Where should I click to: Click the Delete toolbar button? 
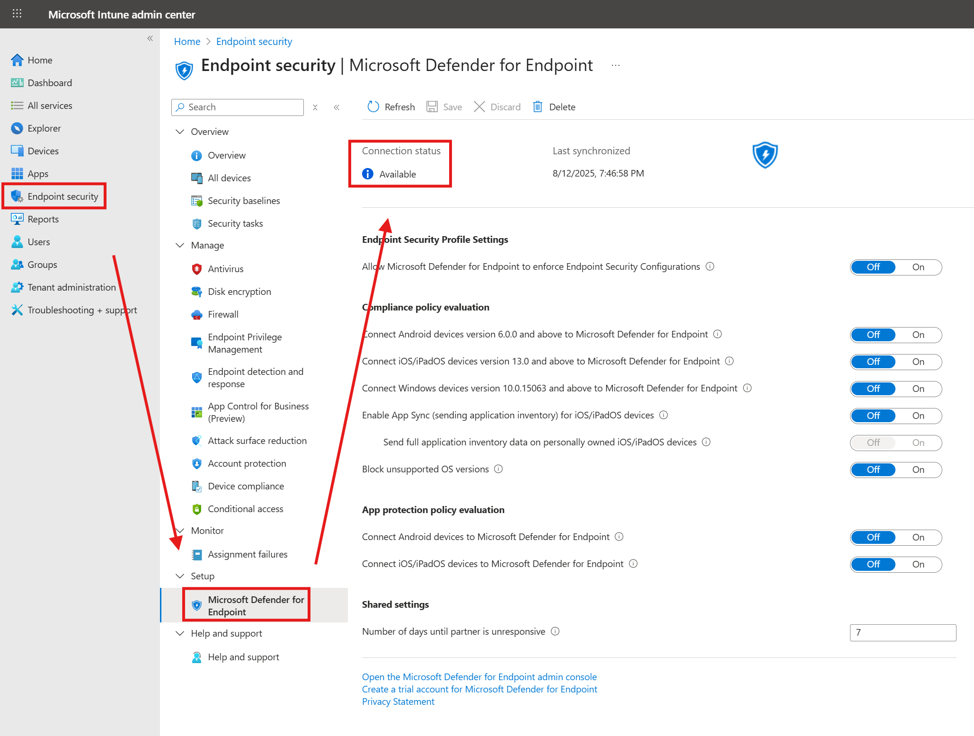click(554, 107)
